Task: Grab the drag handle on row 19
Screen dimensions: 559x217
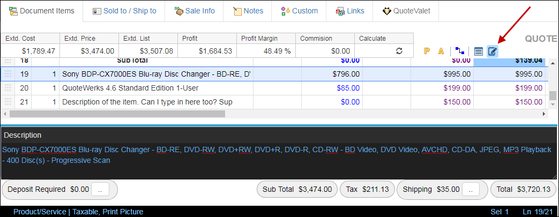Action: coord(8,74)
